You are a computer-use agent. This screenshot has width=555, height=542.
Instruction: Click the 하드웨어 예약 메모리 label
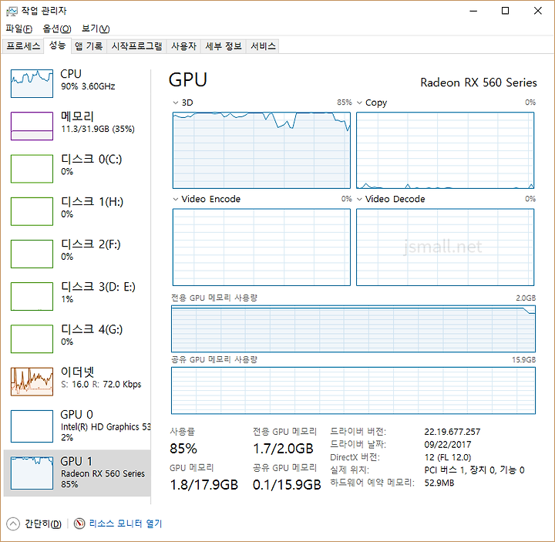coord(372,483)
